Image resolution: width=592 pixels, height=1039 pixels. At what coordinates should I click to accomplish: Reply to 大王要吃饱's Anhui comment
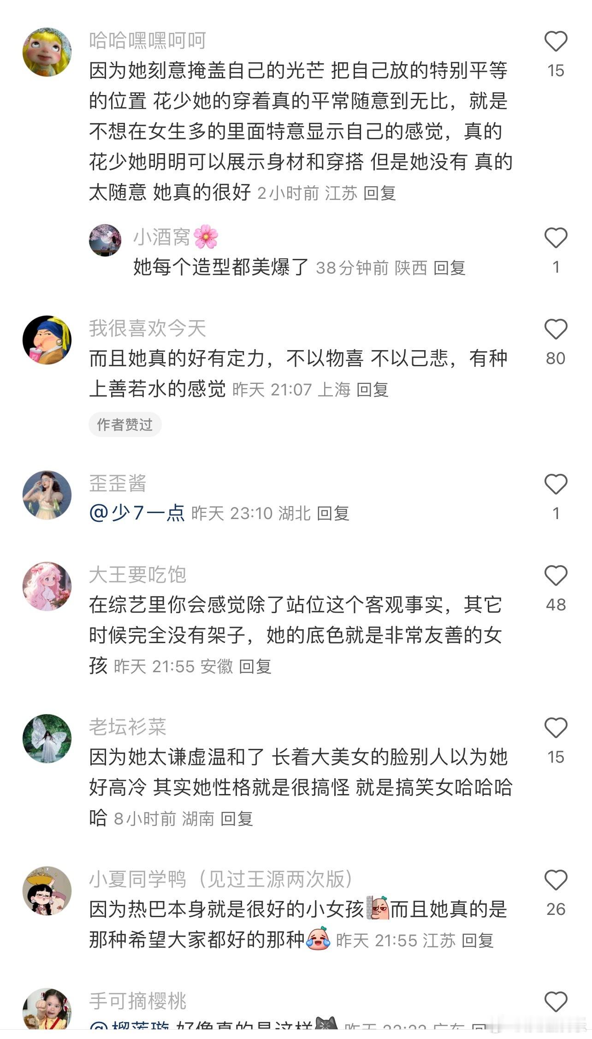[x=255, y=667]
